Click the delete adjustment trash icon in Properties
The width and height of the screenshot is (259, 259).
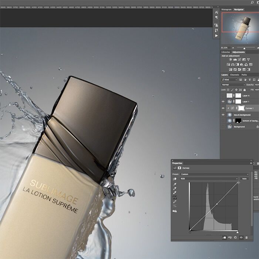(247, 237)
